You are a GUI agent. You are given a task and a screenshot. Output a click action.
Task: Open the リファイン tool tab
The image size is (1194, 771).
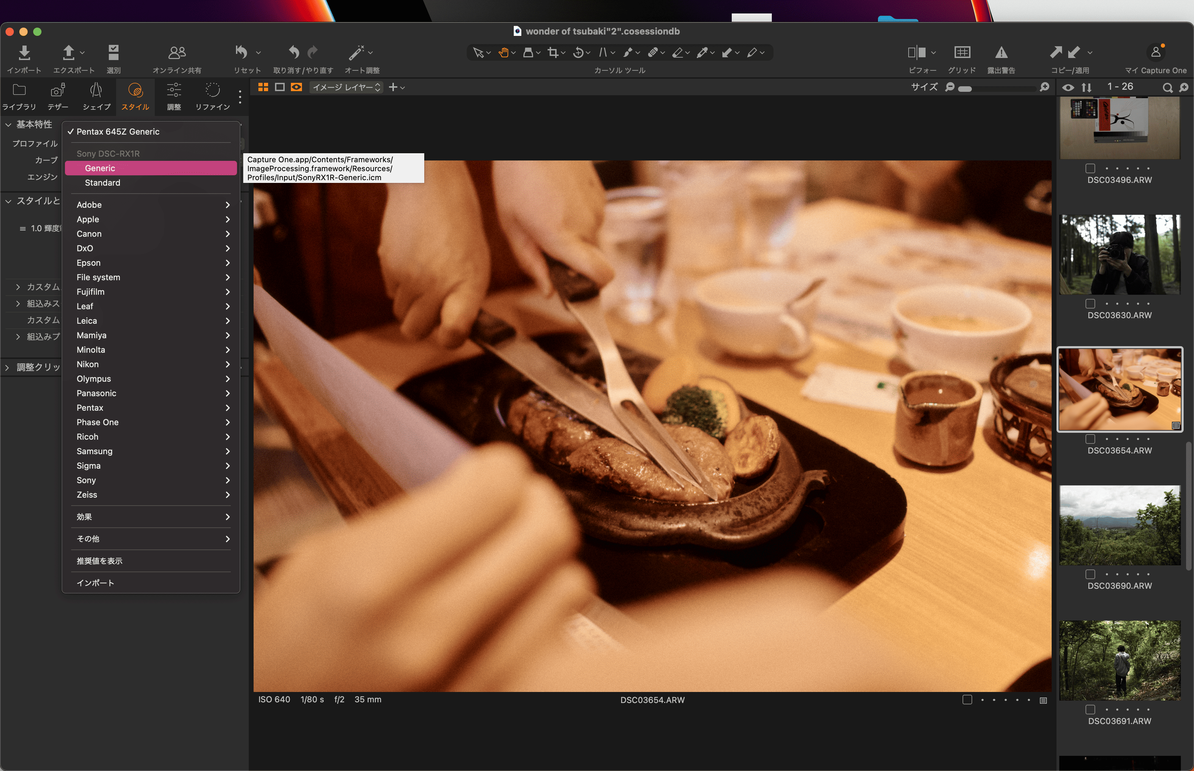(x=212, y=97)
